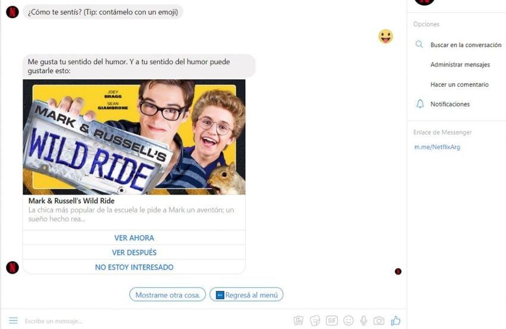The height and width of the screenshot is (329, 506).
Task: Select the 'Mostrame otra cosa.' quick reply
Action: coord(167,295)
